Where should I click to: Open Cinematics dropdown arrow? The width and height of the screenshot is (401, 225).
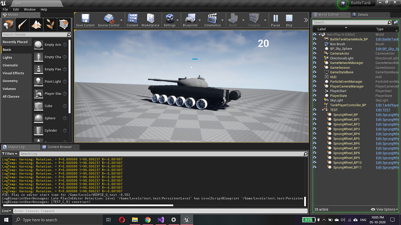pos(222,20)
